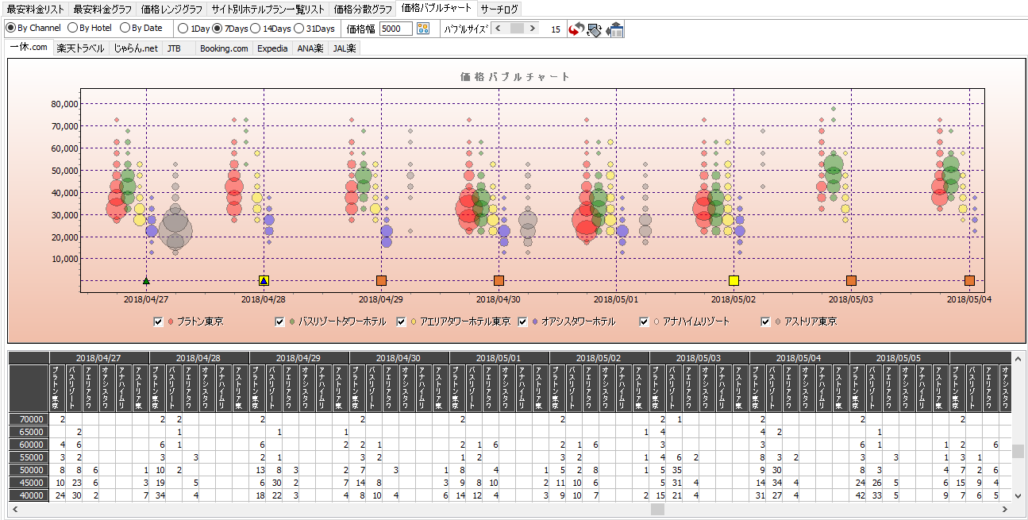
Task: Click the blue triangle marker on 2018/04/28
Action: 264,280
